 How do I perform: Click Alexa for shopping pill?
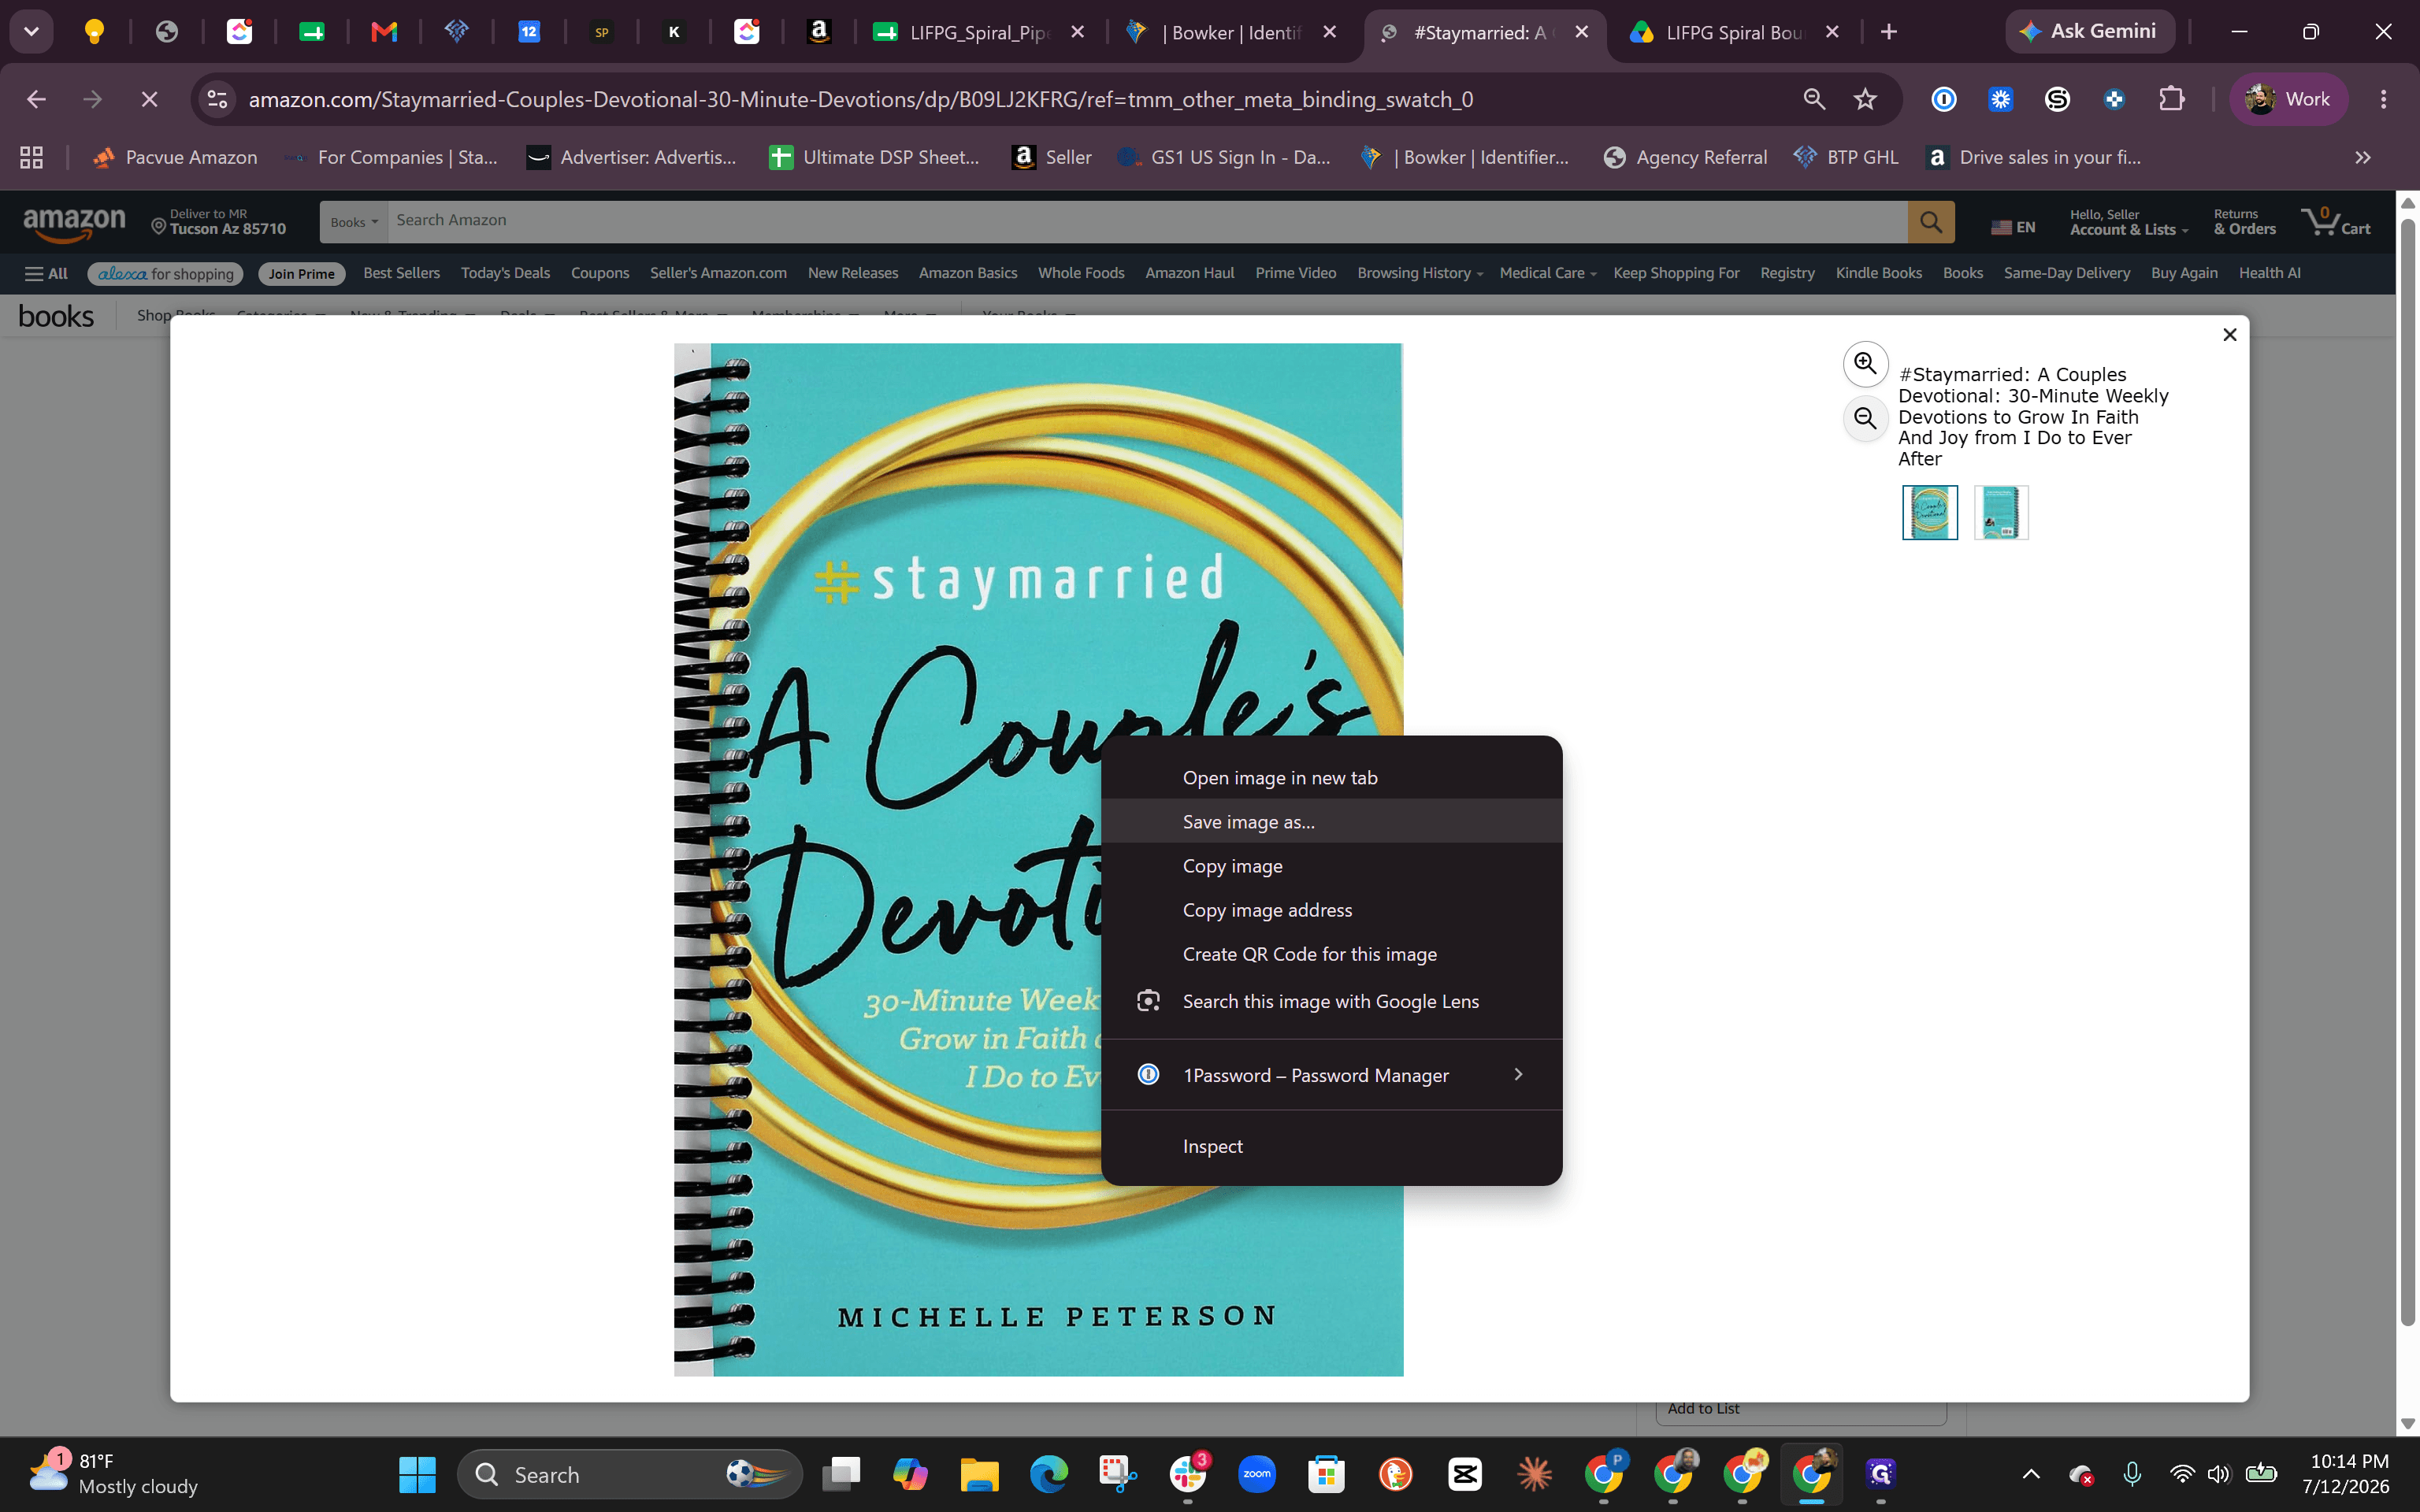[165, 273]
